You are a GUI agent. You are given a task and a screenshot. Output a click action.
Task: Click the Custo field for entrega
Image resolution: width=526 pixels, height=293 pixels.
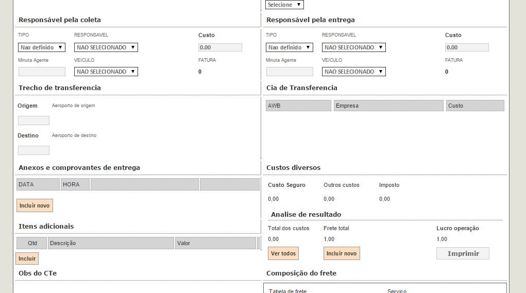[467, 47]
